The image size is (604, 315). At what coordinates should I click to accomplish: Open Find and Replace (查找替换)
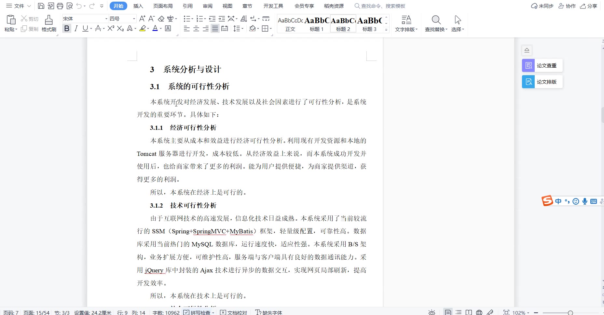[436, 23]
